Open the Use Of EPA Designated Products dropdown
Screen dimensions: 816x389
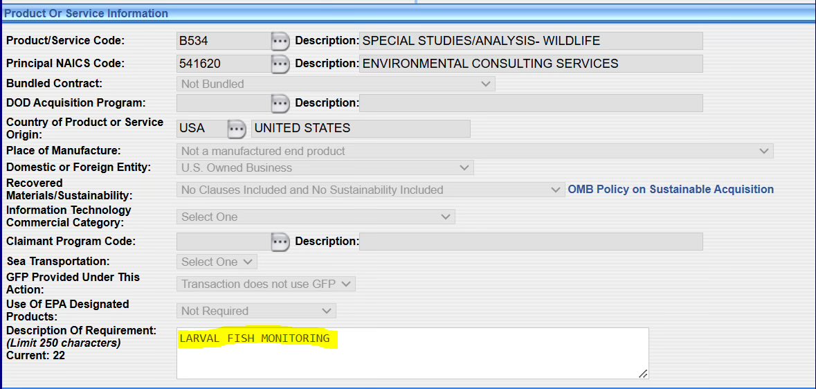pos(256,311)
